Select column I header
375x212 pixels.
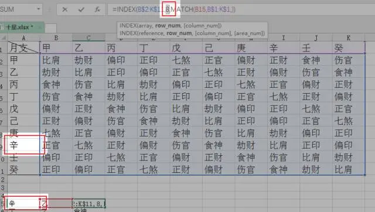coord(284,37)
